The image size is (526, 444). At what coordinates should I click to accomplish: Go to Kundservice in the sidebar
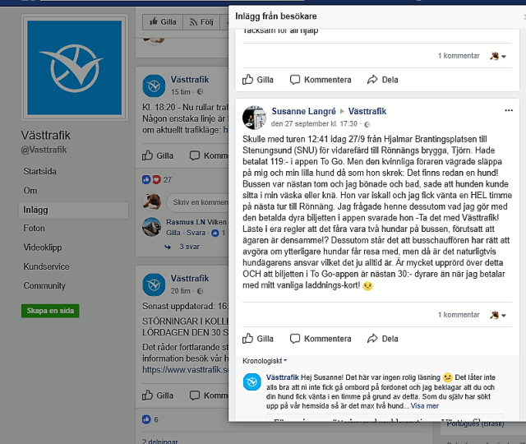click(46, 266)
